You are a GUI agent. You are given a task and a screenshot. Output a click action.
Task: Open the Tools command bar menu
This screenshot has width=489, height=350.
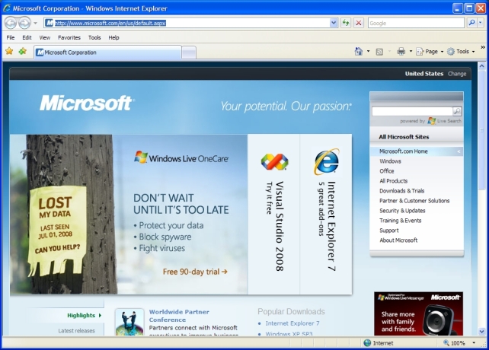(x=461, y=52)
